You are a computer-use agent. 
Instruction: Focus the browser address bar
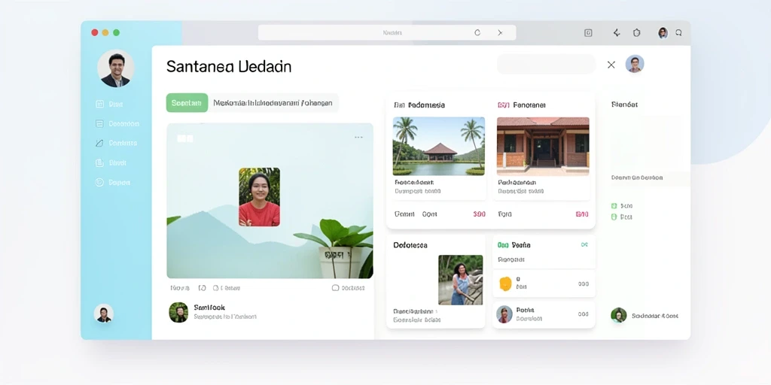pos(387,32)
